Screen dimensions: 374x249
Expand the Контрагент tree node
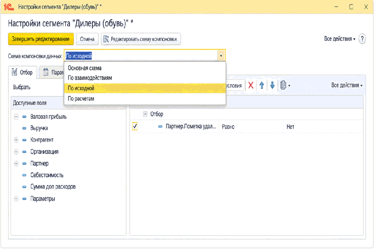pos(17,140)
